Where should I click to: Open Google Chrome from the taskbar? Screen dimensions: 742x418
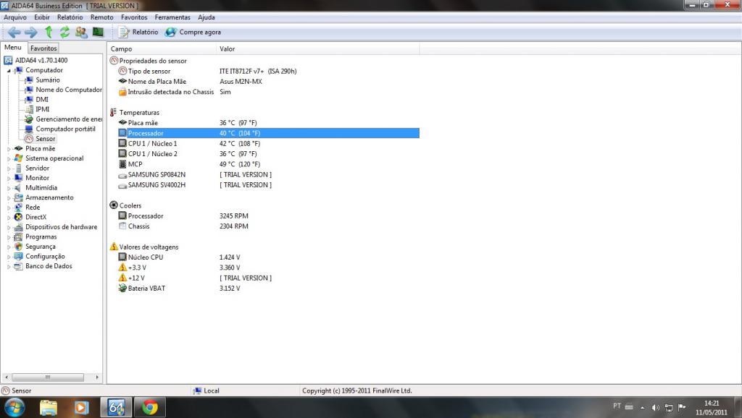point(150,407)
